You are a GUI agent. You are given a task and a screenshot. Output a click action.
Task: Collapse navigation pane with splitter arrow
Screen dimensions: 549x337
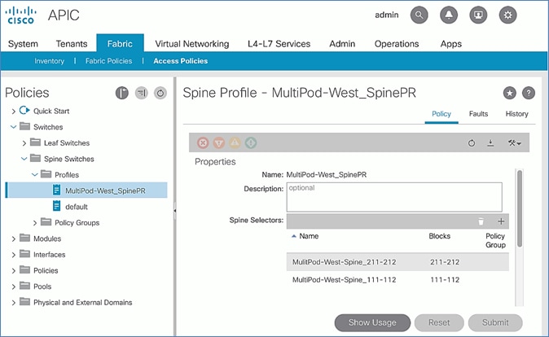tap(174, 211)
